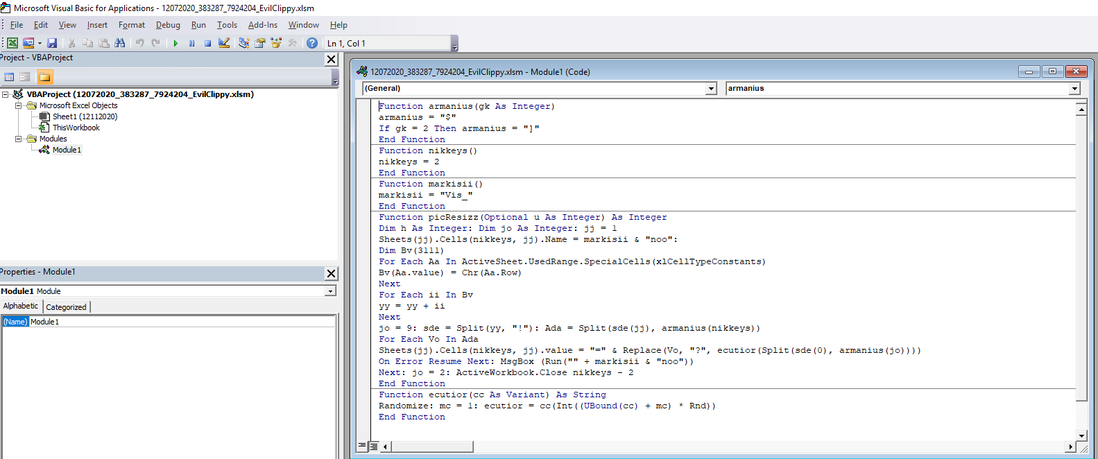Open the armanius procedure dropdown

(x=1074, y=89)
